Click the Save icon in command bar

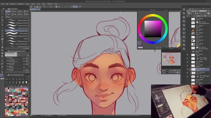pos(40,7)
